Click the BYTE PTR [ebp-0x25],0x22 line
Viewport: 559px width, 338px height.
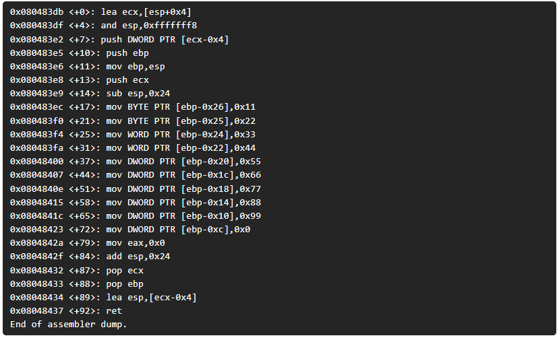click(x=133, y=121)
